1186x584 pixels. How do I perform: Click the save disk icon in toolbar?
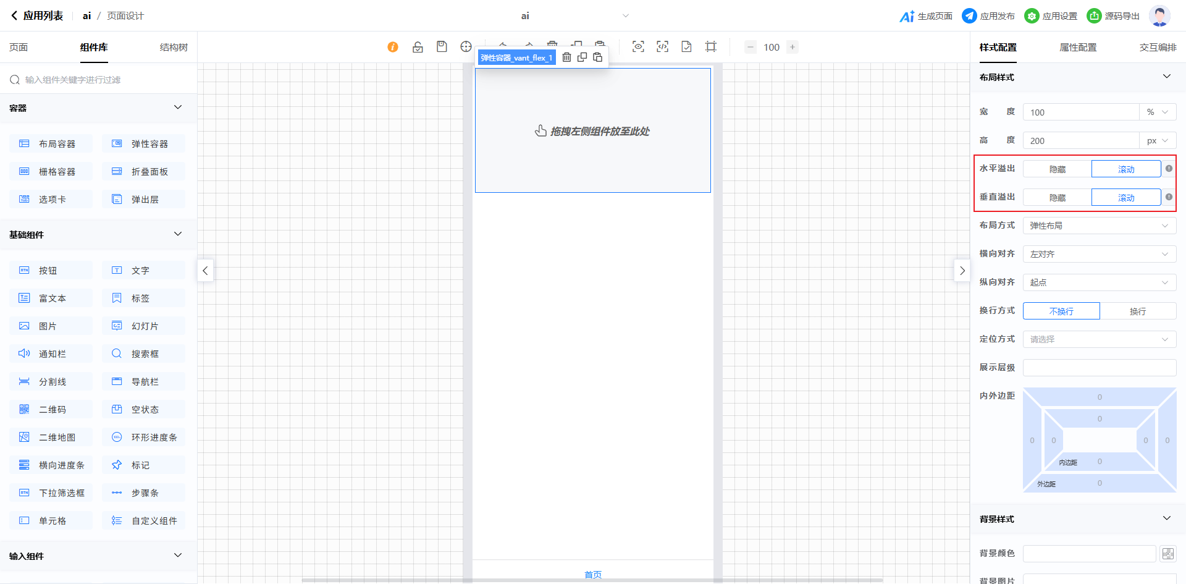442,47
